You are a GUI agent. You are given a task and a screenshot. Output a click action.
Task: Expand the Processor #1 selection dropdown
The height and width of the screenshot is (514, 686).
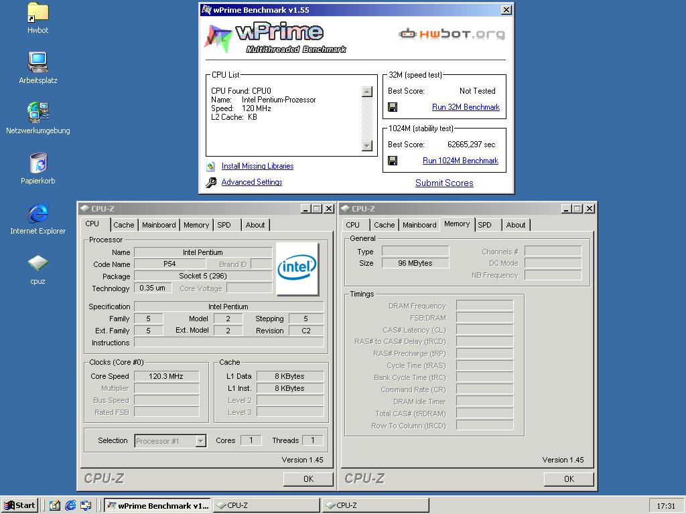click(201, 440)
